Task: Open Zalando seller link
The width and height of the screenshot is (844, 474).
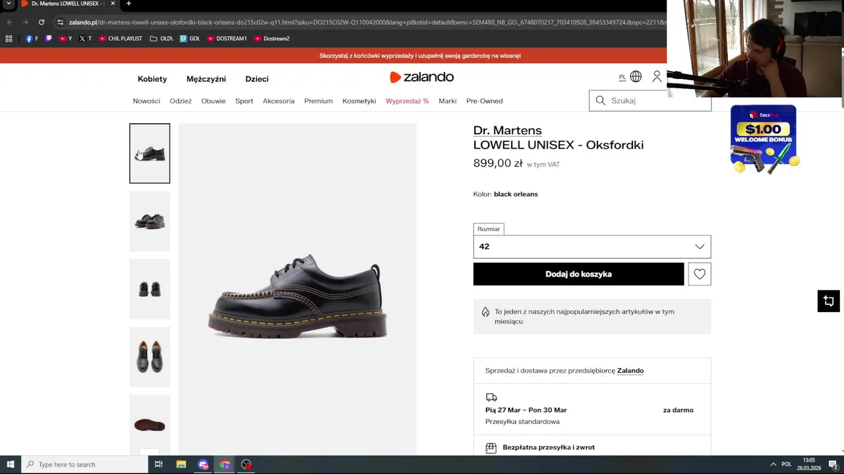Action: 630,371
